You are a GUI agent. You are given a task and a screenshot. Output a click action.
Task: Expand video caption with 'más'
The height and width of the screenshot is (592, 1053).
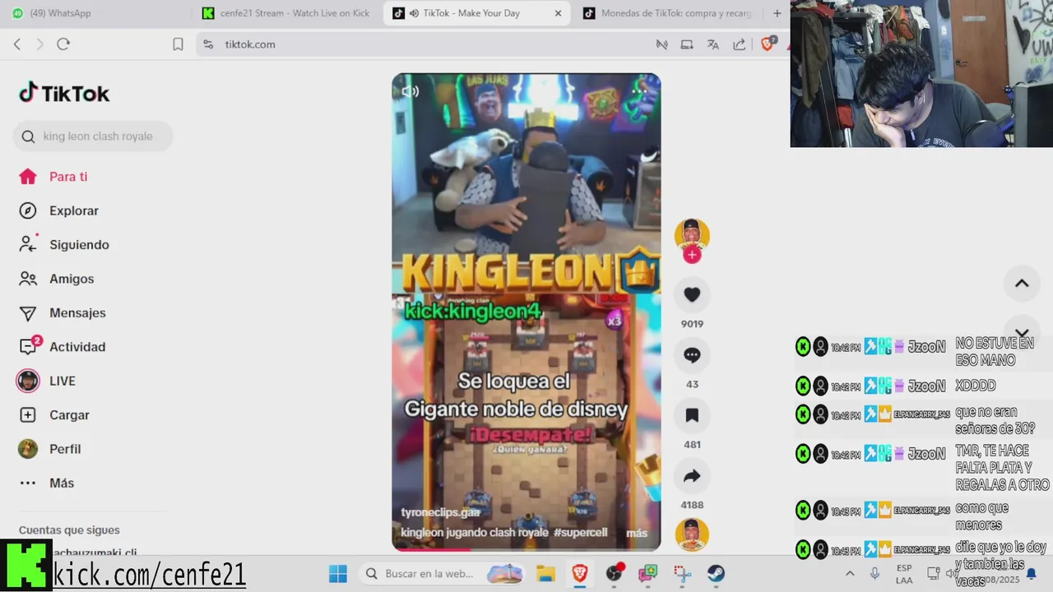tap(637, 533)
